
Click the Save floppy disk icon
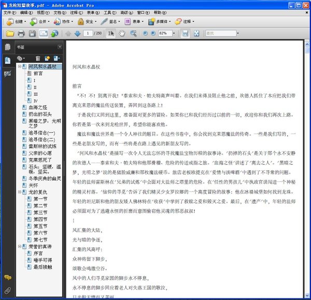coord(32,34)
